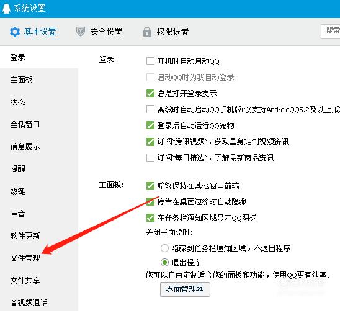The height and width of the screenshot is (311, 340).
Task: Select 声音 in the sidebar
Action: click(18, 214)
